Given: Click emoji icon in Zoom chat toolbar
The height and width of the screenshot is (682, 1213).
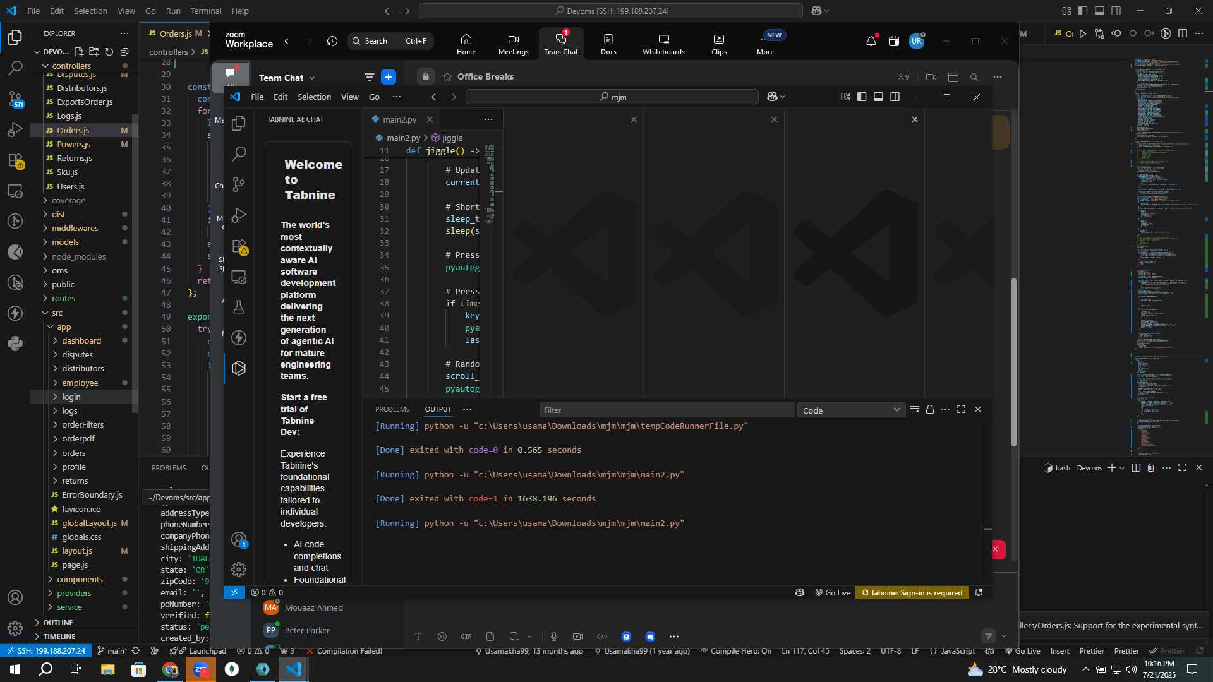Looking at the screenshot, I should 442,637.
